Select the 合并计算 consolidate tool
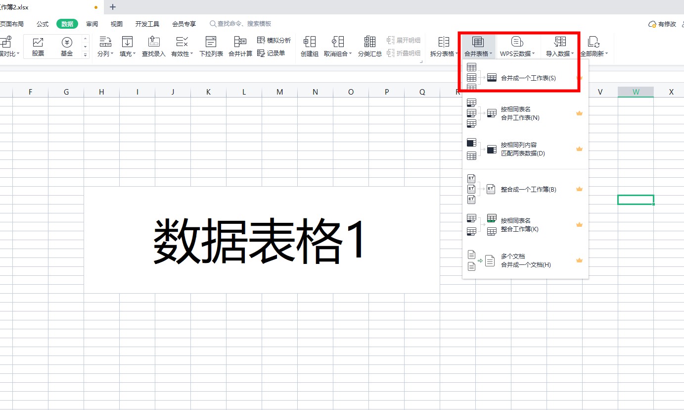684x410 pixels. pyautogui.click(x=240, y=47)
